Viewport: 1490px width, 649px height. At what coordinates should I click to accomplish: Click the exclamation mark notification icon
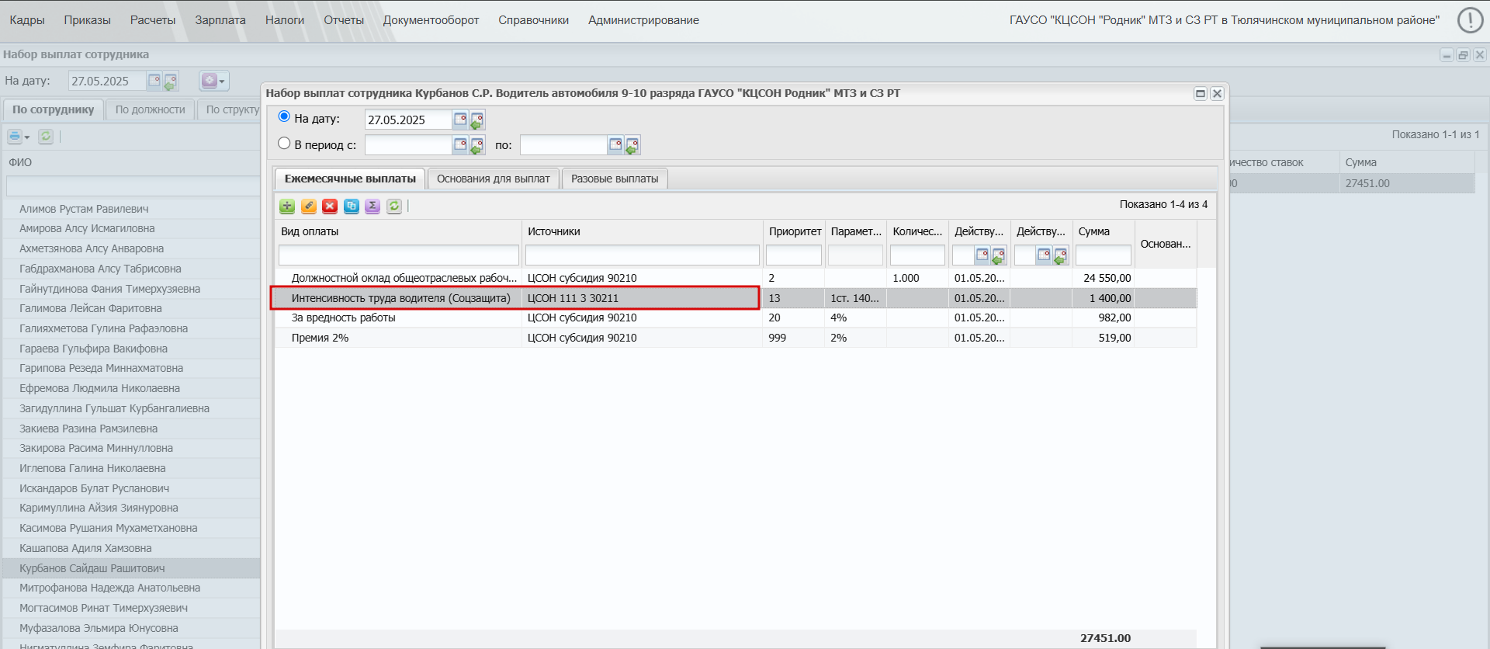(1470, 20)
